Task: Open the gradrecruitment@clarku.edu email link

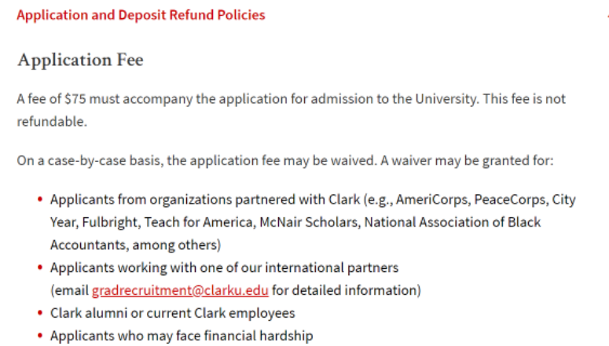Action: point(180,290)
